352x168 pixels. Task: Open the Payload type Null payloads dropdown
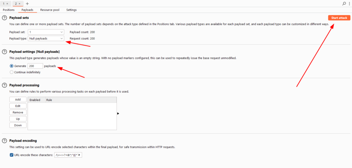coord(46,38)
